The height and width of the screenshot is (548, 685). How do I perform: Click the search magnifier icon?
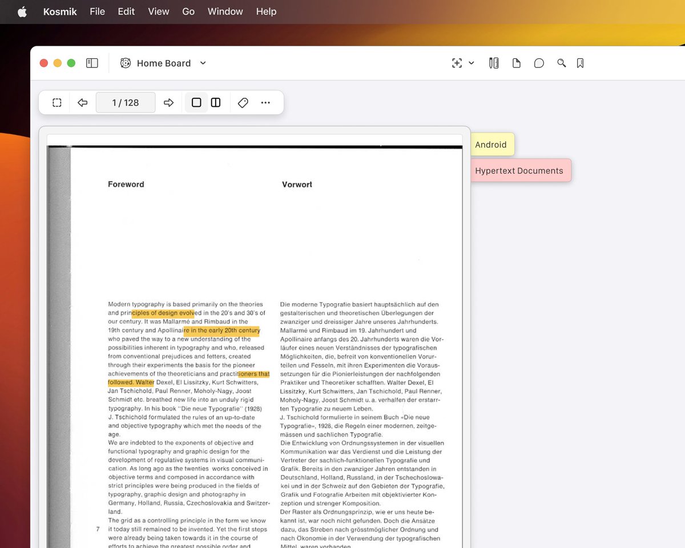(562, 63)
